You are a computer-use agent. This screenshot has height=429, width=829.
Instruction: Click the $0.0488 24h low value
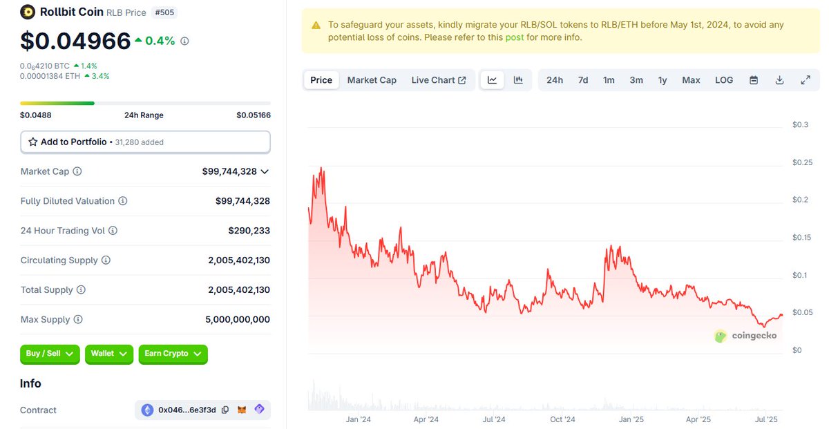pos(36,115)
